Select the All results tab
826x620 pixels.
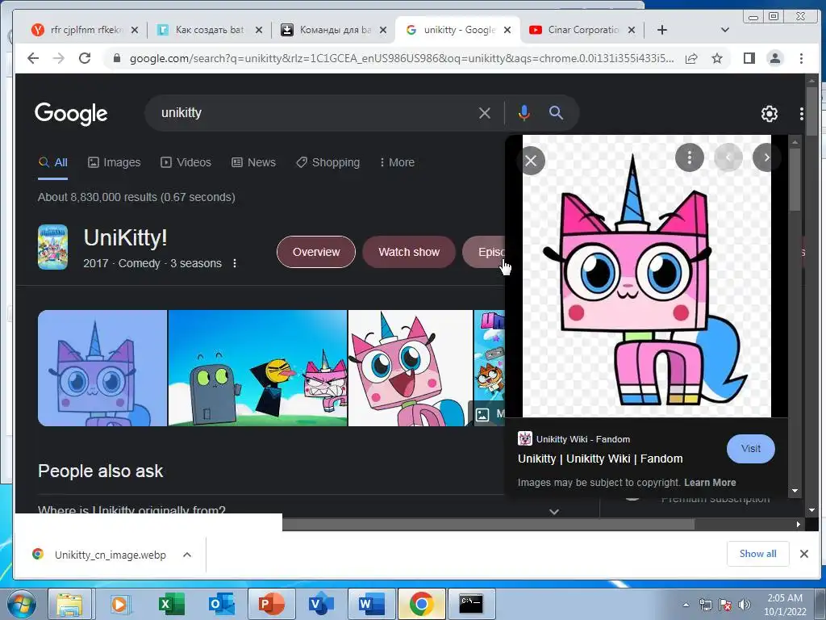click(53, 162)
